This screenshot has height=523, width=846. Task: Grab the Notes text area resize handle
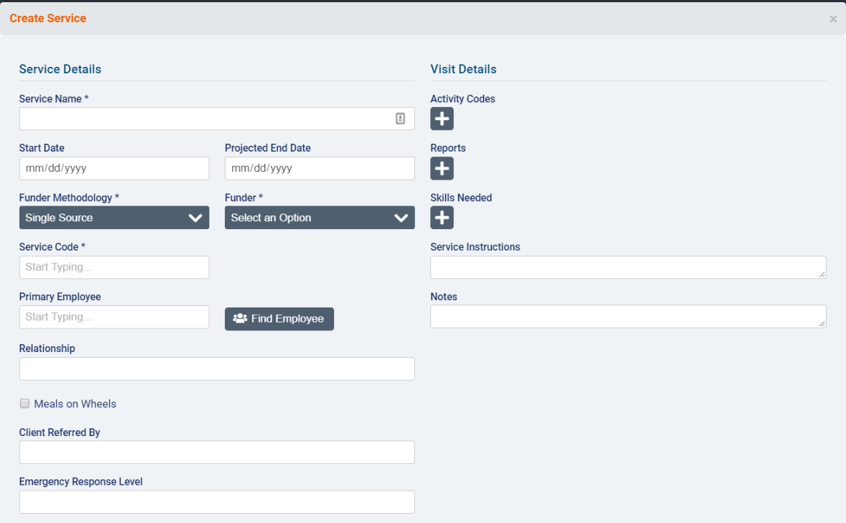tap(822, 324)
